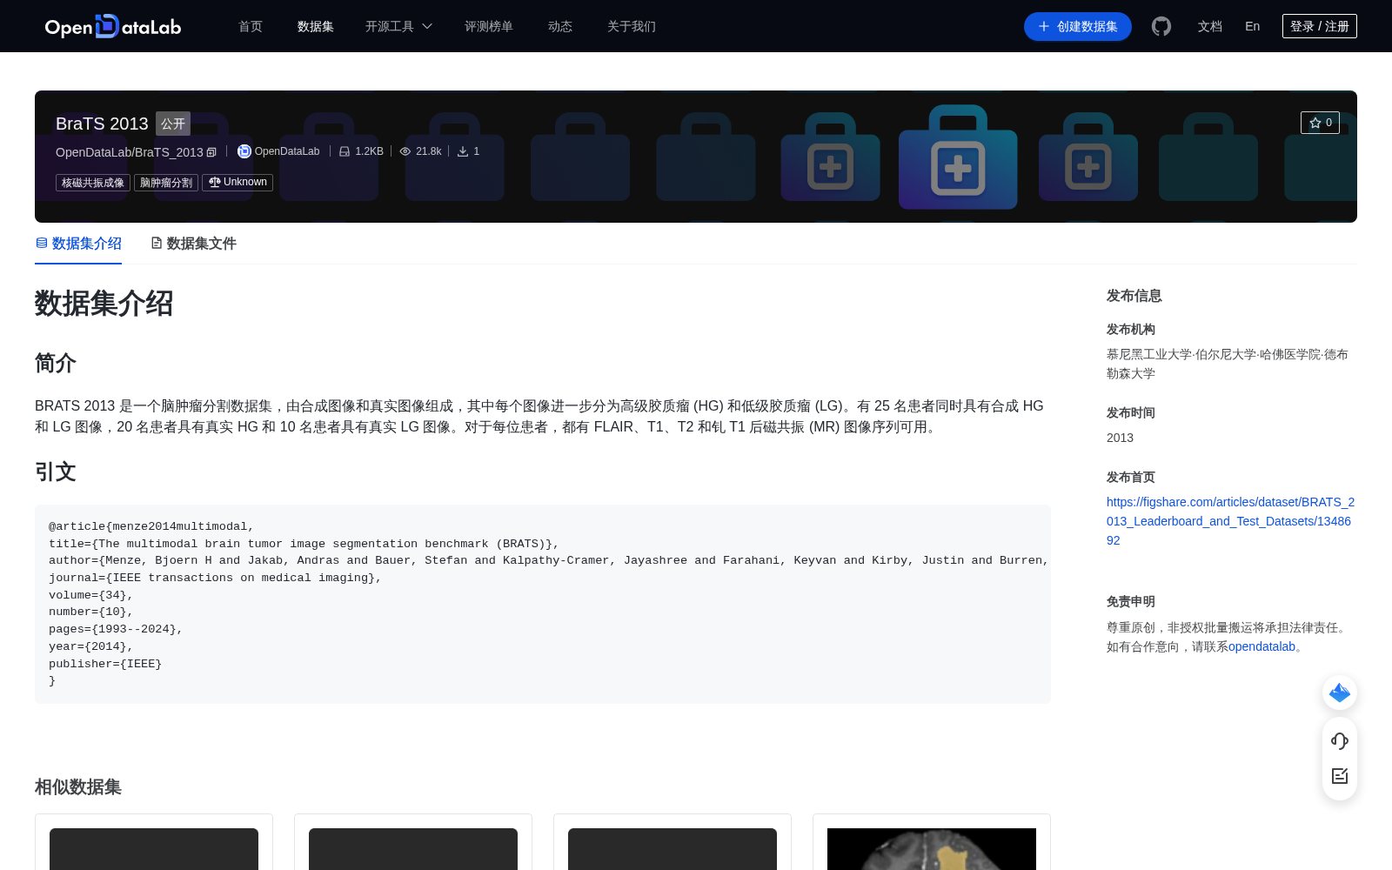
Task: Open the OpenDataLab logo home link
Action: click(x=113, y=26)
